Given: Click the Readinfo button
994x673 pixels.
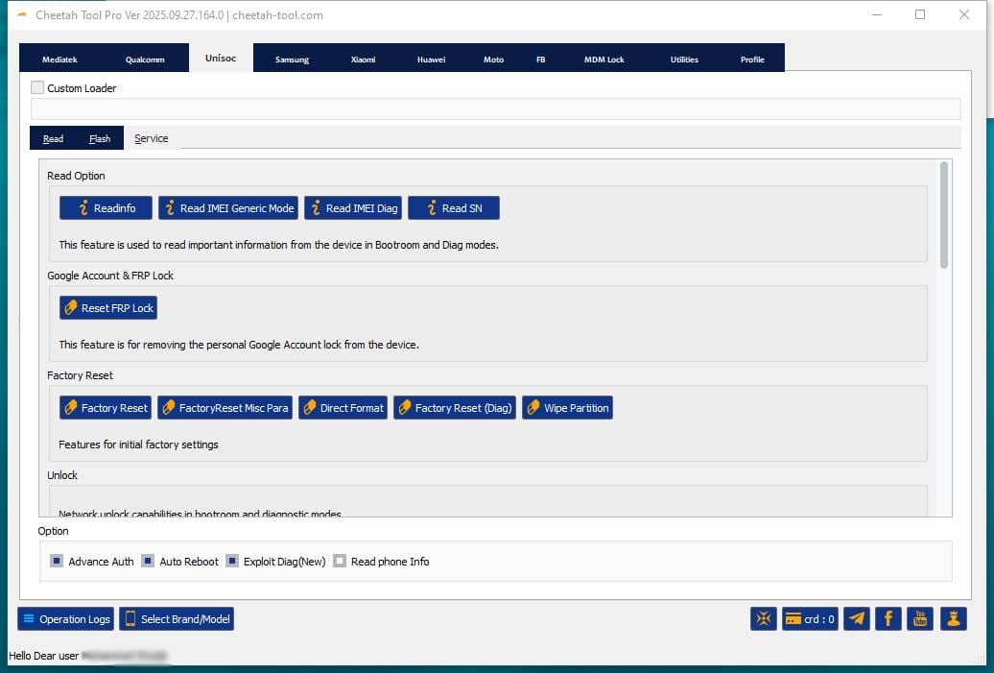Looking at the screenshot, I should [105, 208].
